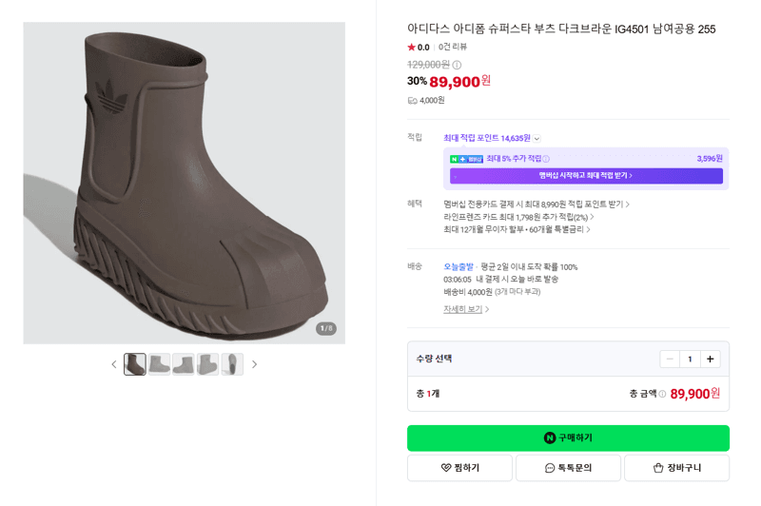Add item to wishlist with 찜하기
The width and height of the screenshot is (761, 506).
point(459,468)
